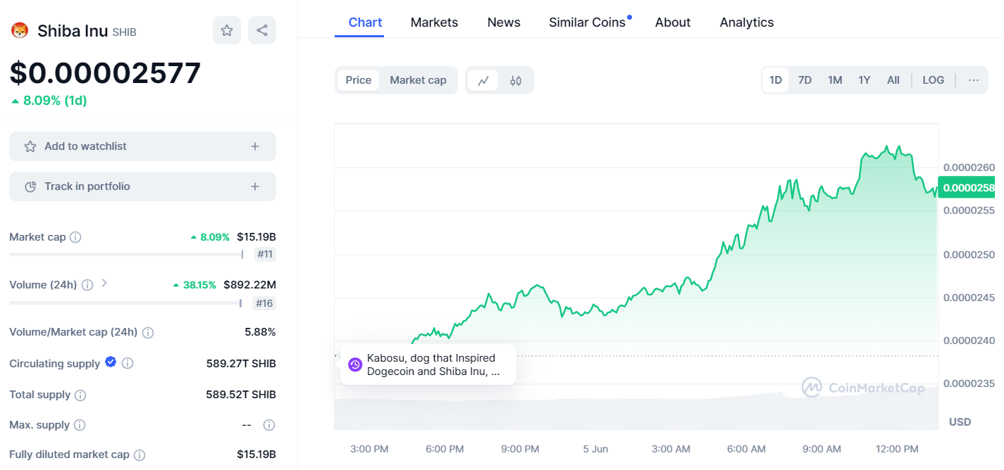Image resolution: width=1004 pixels, height=470 pixels.
Task: Show info about Circulating supply
Action: pyautogui.click(x=128, y=364)
